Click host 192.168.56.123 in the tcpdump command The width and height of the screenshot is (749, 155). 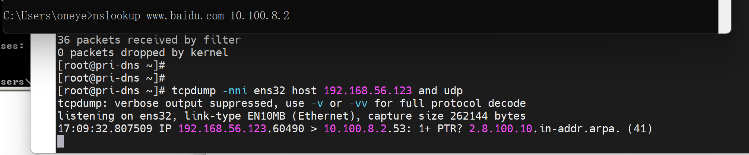tap(367, 91)
